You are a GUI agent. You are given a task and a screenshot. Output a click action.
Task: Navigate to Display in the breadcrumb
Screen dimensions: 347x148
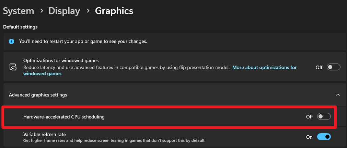click(x=64, y=11)
